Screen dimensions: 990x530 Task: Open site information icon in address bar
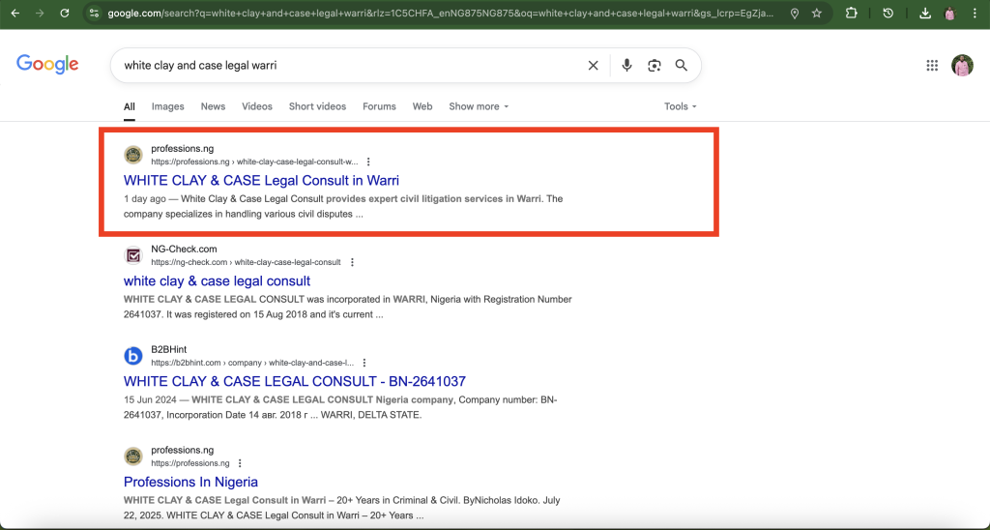(x=94, y=13)
